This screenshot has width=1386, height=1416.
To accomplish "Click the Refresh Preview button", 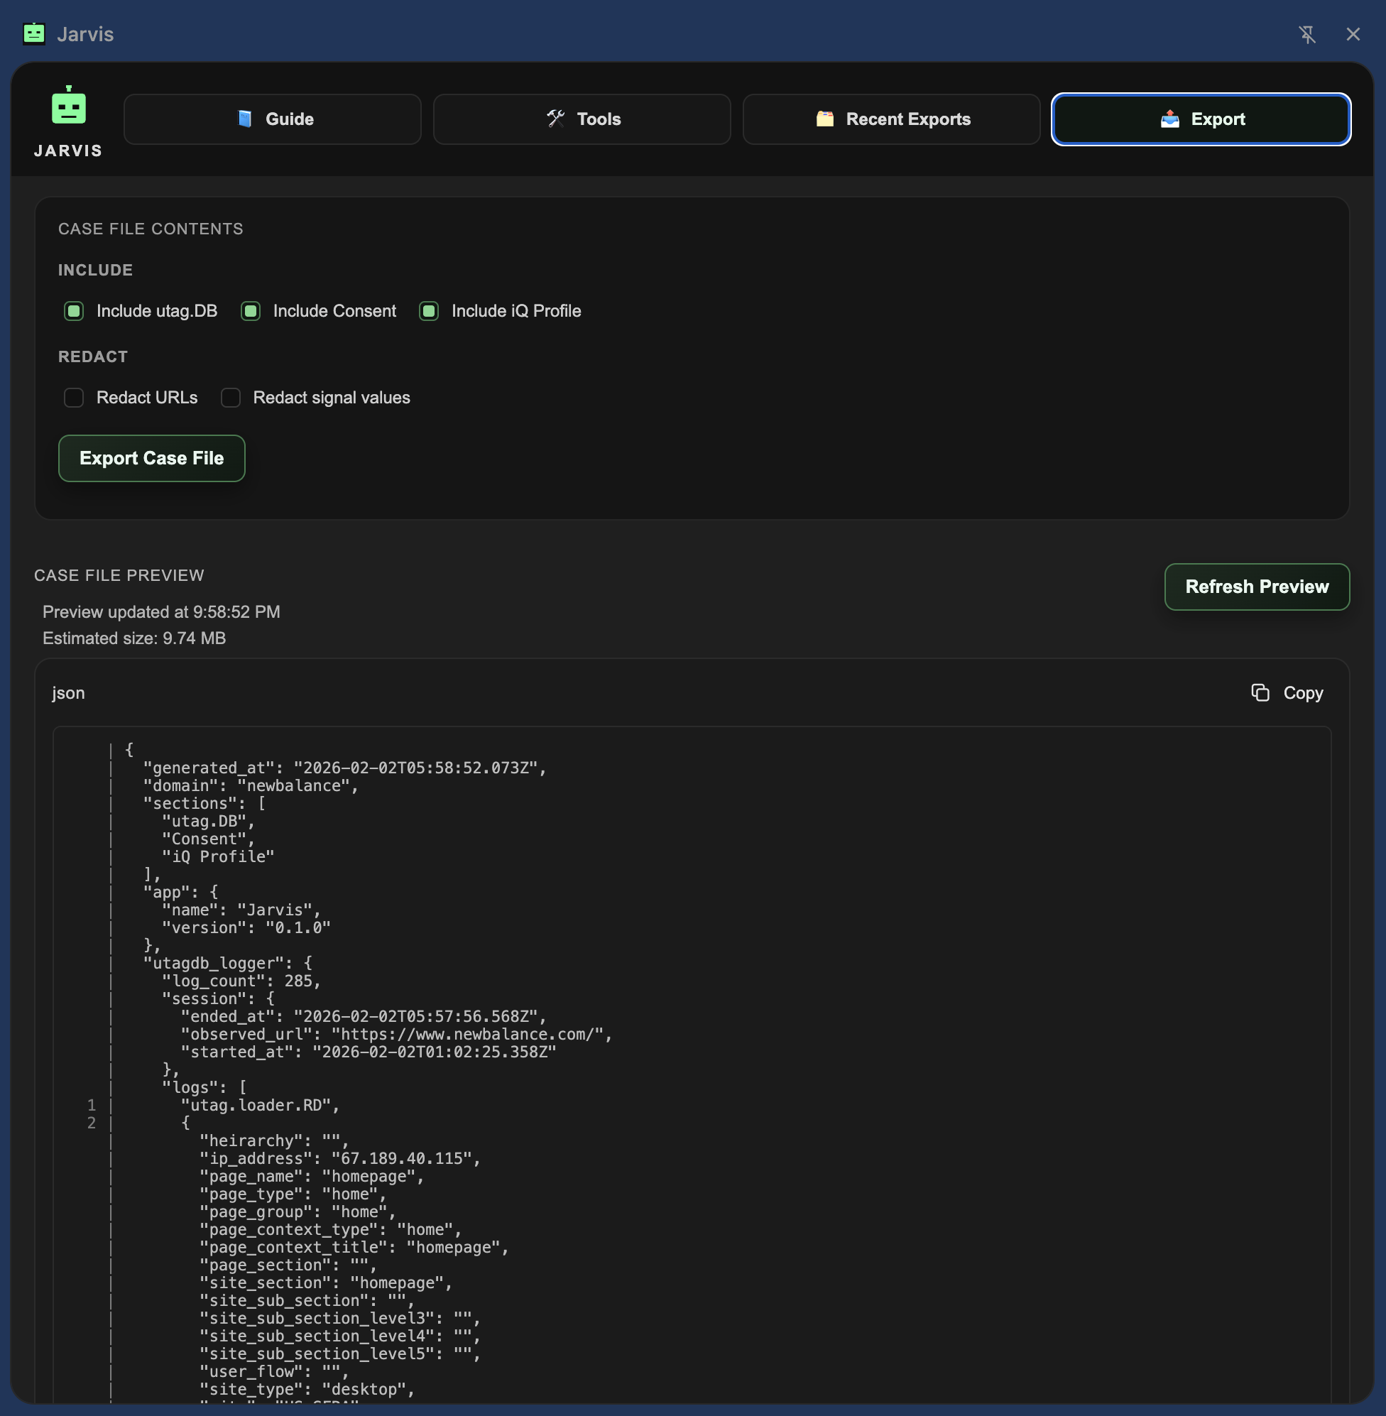I will [x=1257, y=587].
